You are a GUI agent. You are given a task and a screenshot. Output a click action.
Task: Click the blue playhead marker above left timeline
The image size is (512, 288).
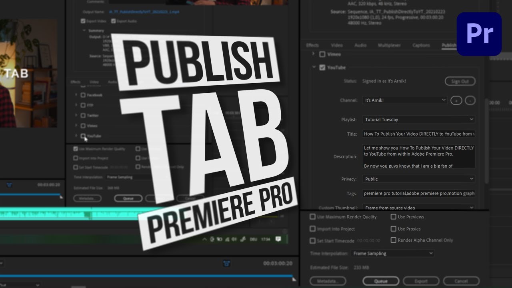(10, 185)
